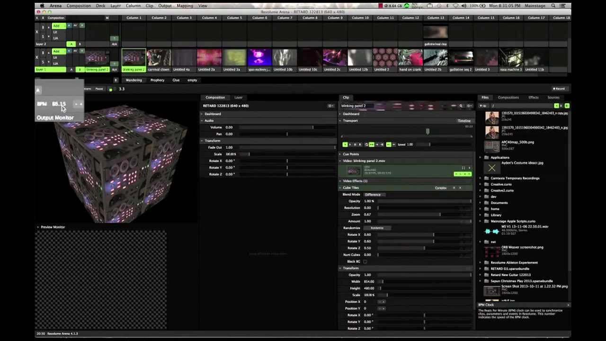Select APC40map_500b.png file
The width and height of the screenshot is (606, 341).
click(x=517, y=142)
